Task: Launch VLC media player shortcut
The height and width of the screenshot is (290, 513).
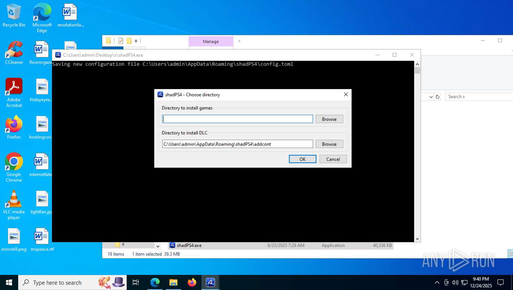Action: [14, 205]
